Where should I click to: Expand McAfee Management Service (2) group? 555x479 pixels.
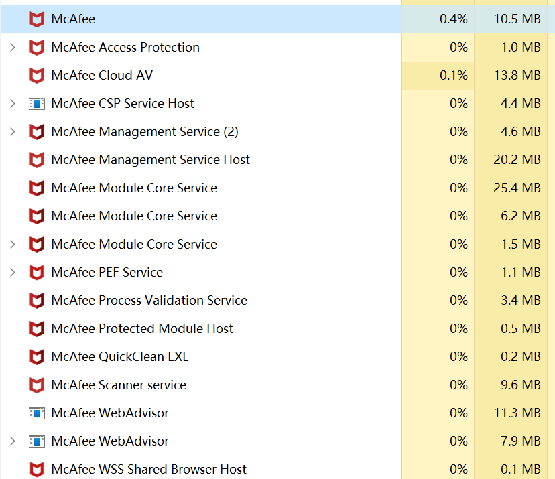coord(12,132)
